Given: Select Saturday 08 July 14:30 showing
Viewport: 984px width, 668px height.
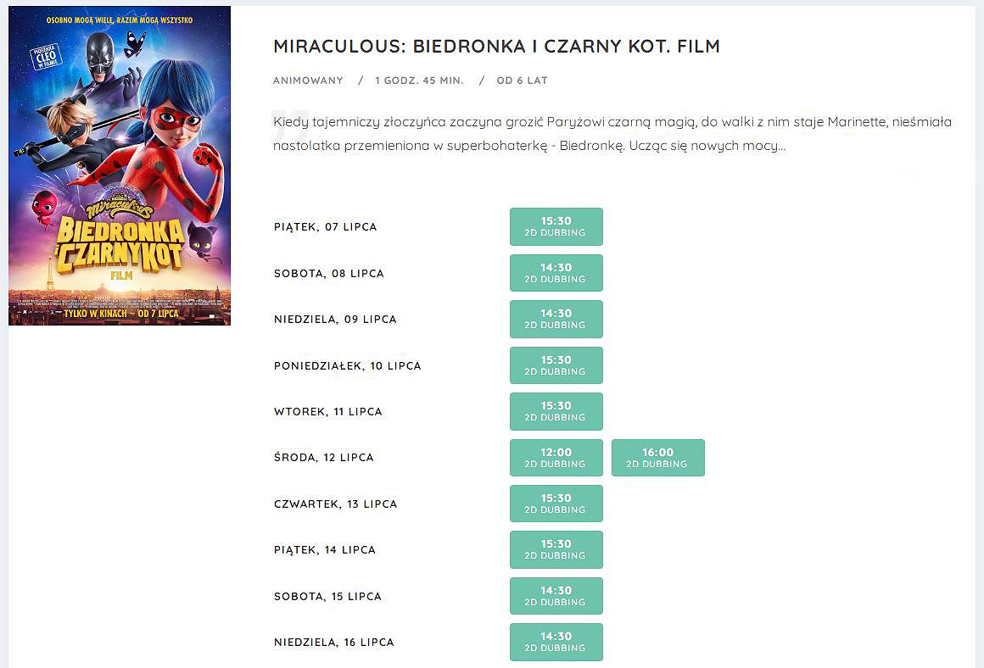Looking at the screenshot, I should point(556,273).
